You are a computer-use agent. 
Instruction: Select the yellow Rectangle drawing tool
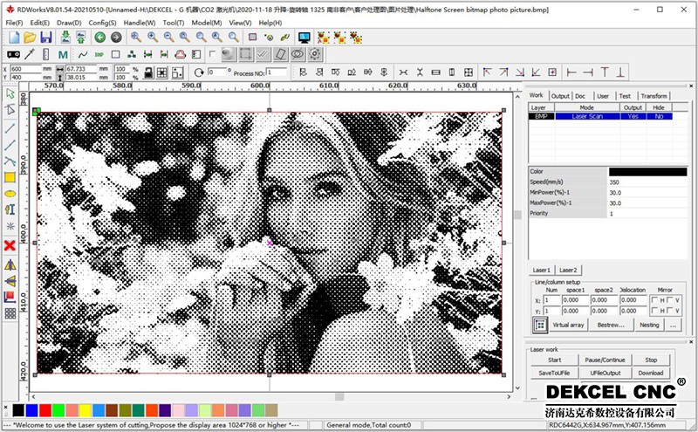[10, 177]
